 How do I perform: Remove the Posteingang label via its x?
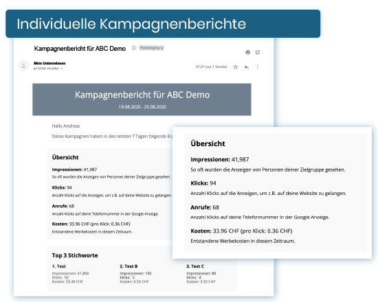(x=162, y=48)
